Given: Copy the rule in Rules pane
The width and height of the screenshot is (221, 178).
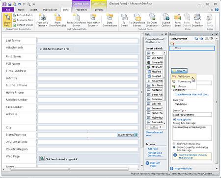Looking at the screenshot, I should tap(196, 39).
